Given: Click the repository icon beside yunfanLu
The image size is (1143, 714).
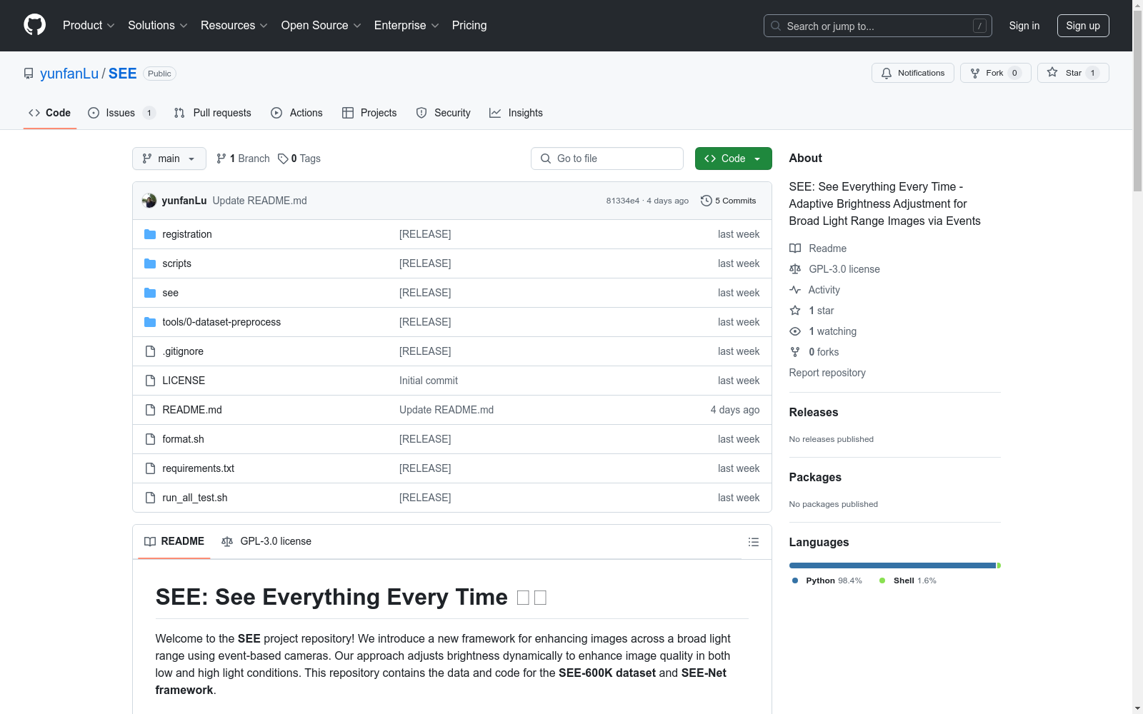Looking at the screenshot, I should pyautogui.click(x=29, y=74).
